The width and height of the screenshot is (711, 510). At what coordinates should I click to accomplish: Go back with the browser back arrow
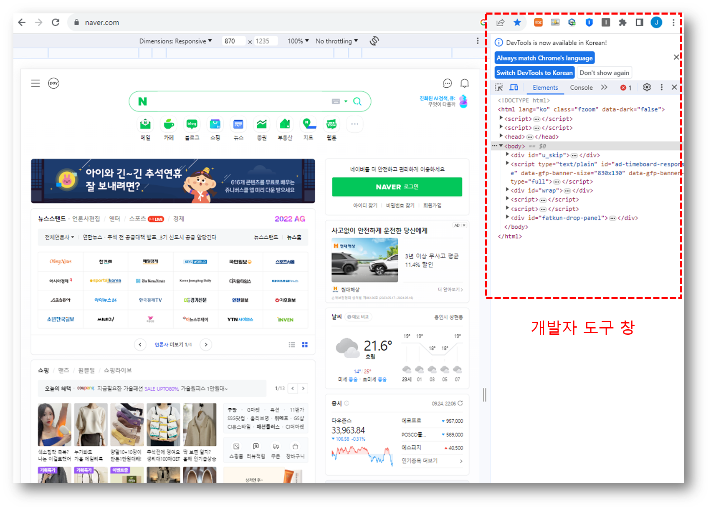pos(22,22)
